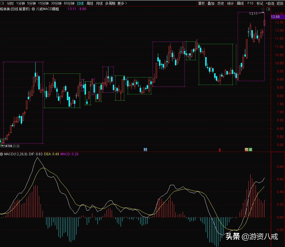Screen dimensions: 285x247
Task: Click the 标记 mark tool
Action: tap(260, 4)
